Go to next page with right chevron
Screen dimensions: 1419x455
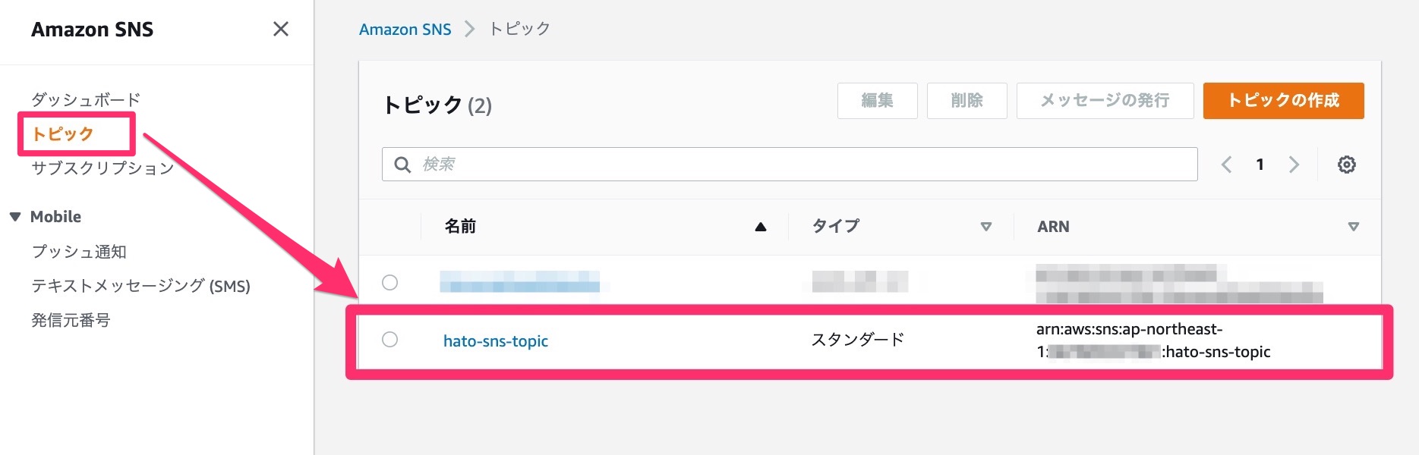1294,164
